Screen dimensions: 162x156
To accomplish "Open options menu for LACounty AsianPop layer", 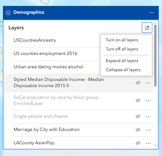I will [x=148, y=143].
